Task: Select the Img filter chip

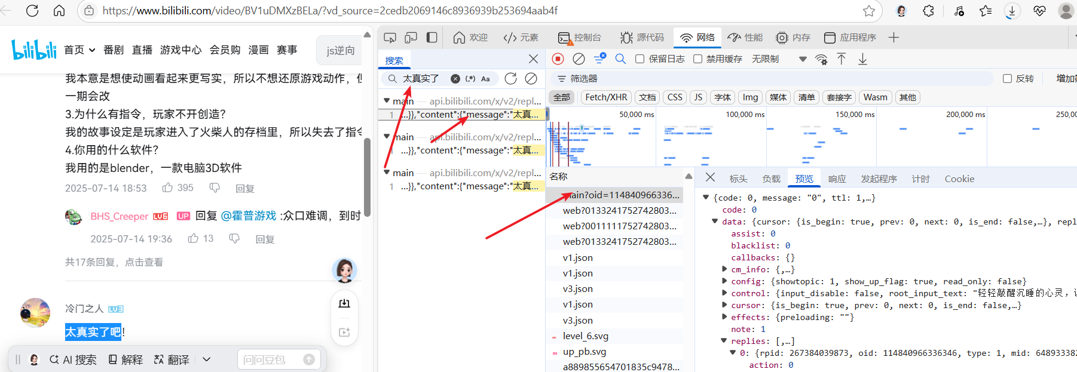Action: [750, 97]
